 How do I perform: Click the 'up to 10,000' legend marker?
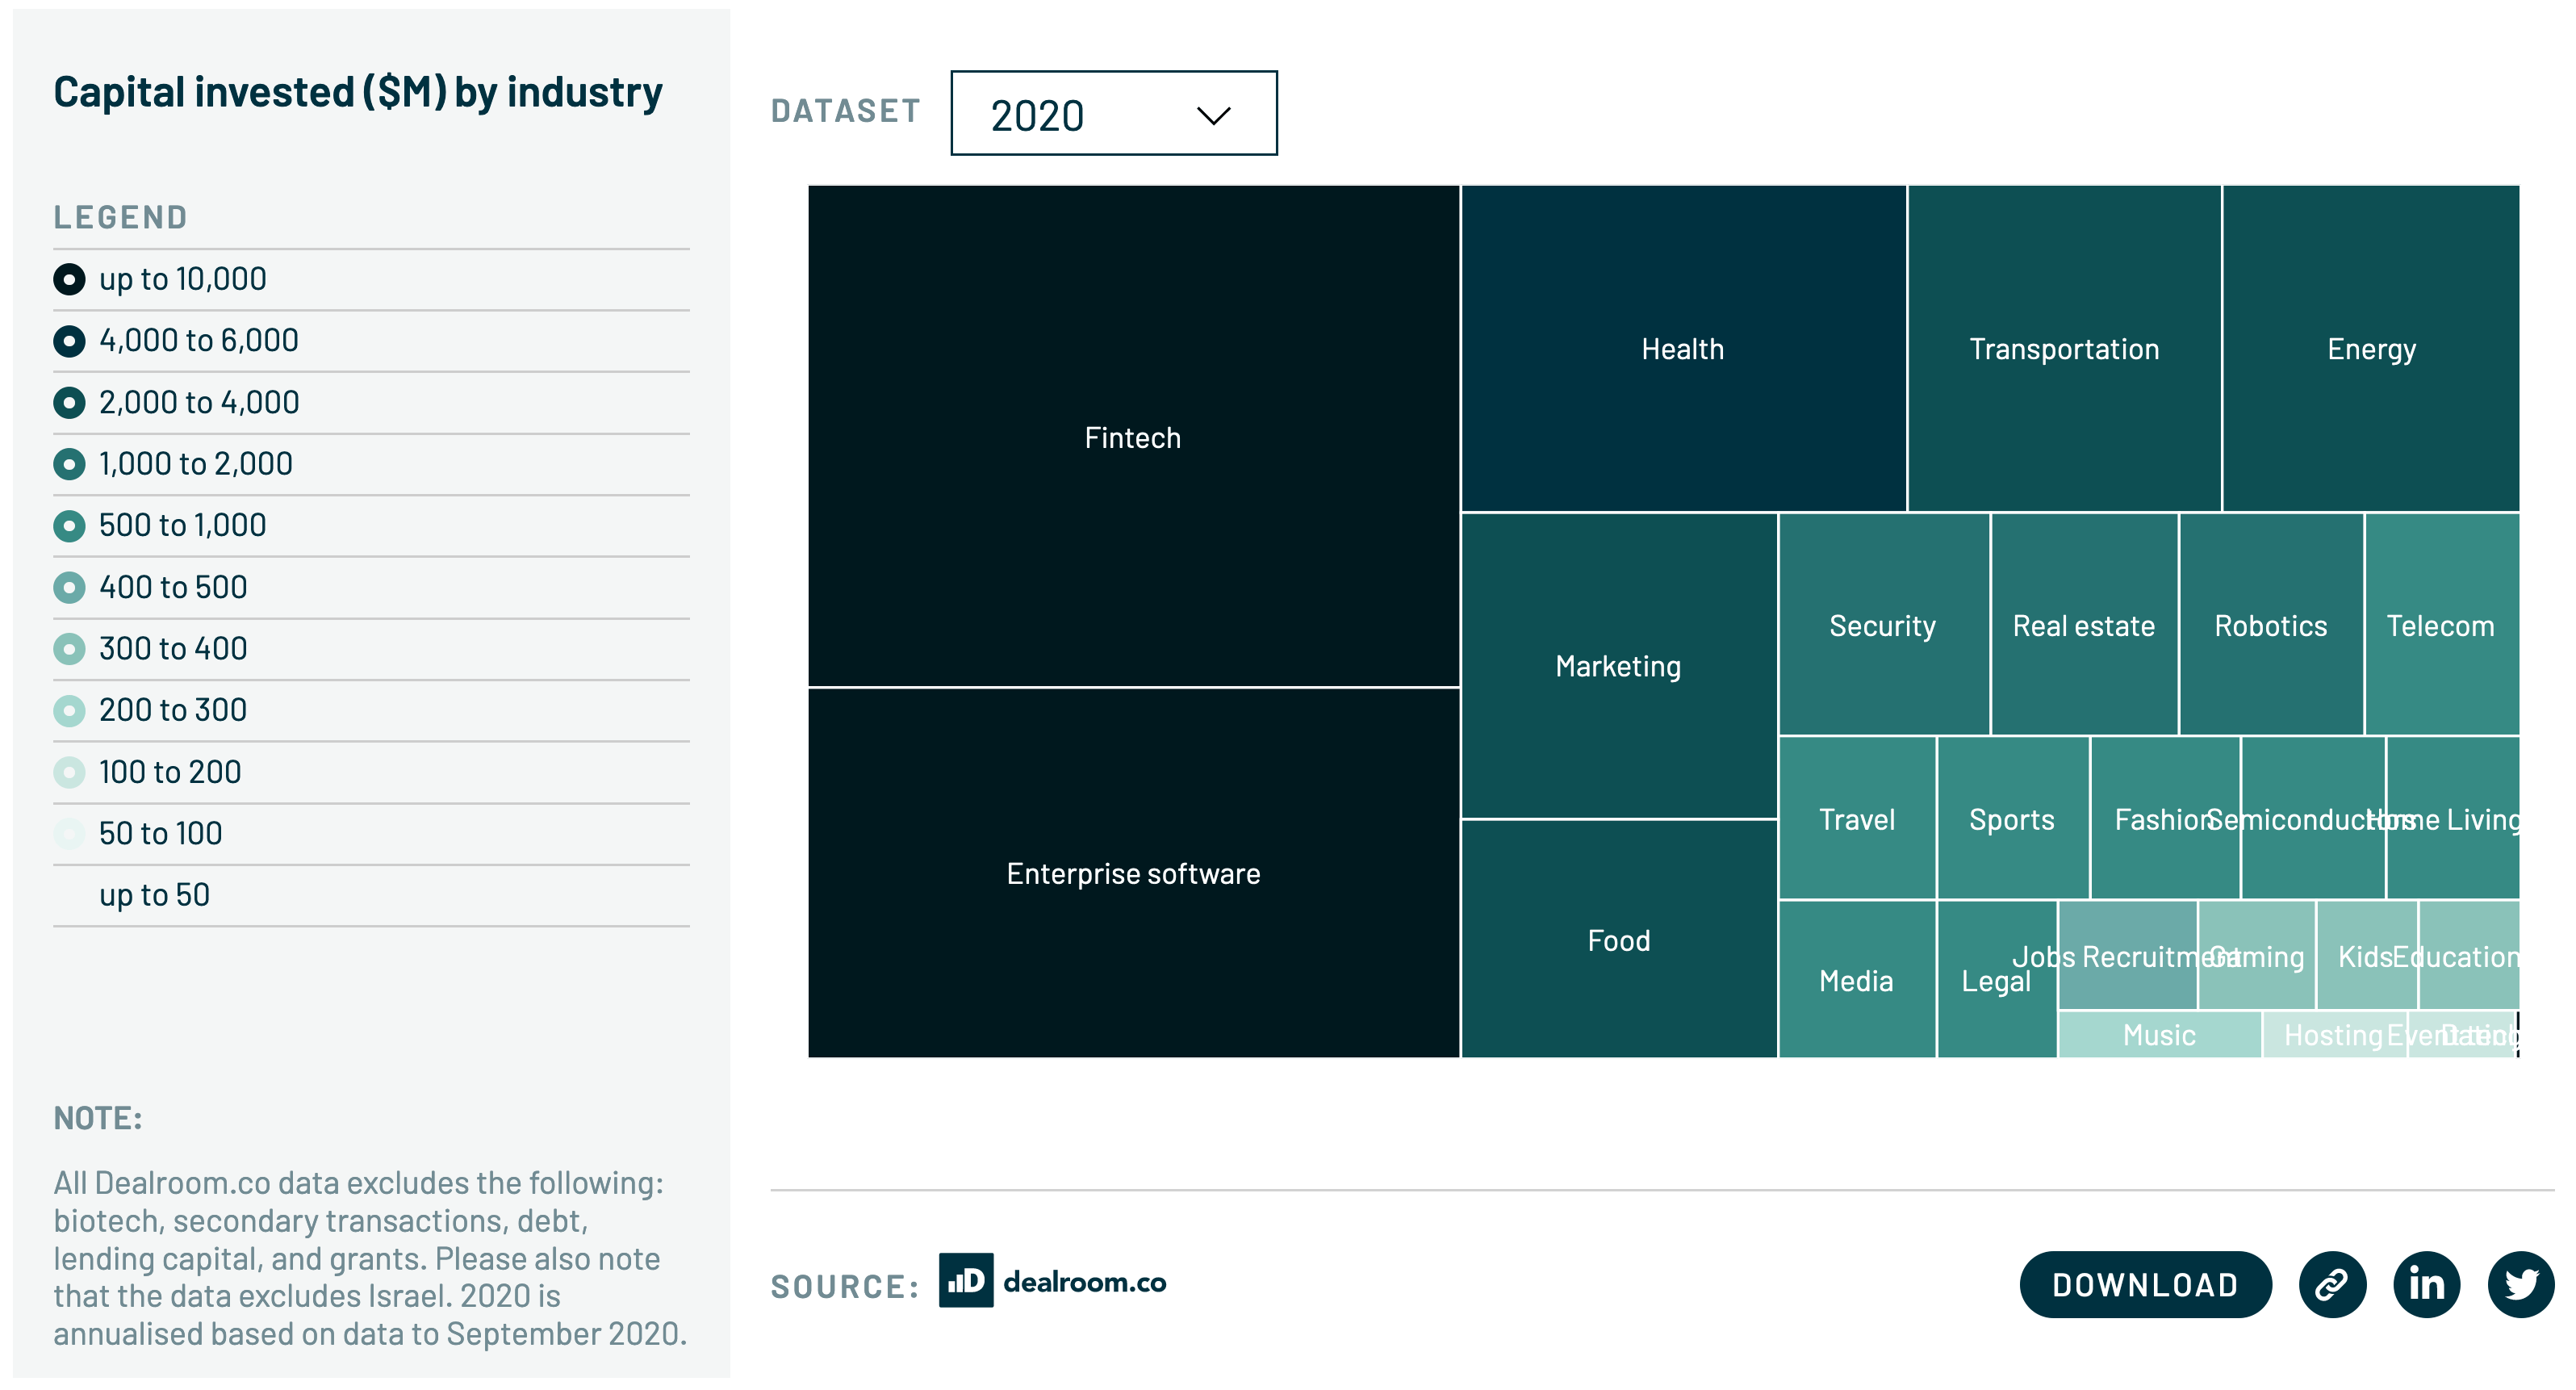click(69, 279)
